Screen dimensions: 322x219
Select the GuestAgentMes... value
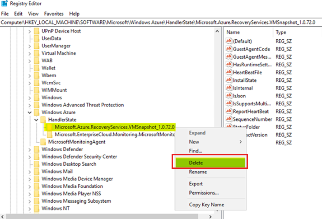click(x=252, y=56)
